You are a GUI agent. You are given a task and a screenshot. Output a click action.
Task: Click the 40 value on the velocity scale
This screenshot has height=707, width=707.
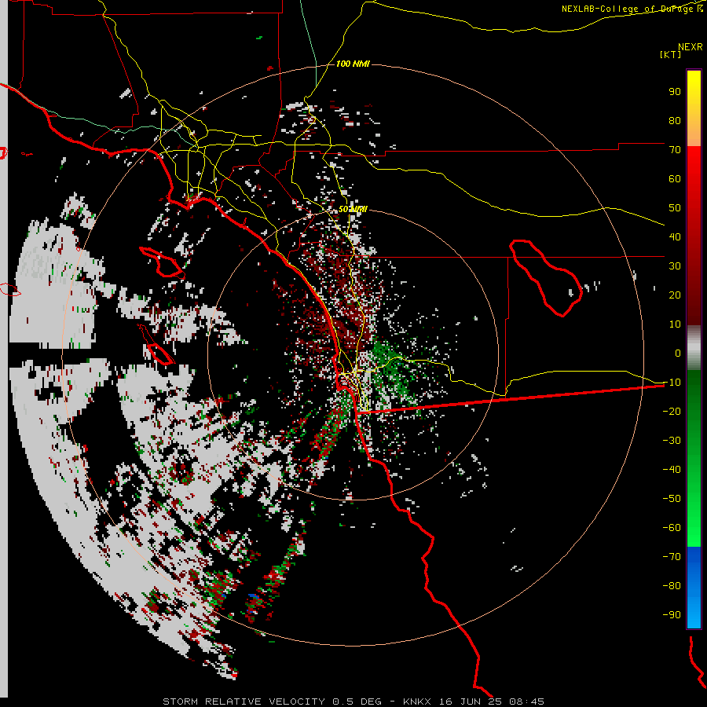pyautogui.click(x=675, y=237)
